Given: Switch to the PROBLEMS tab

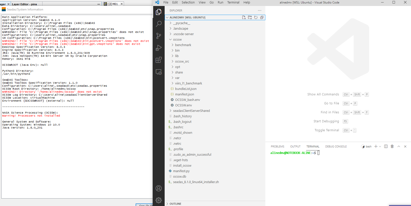Looking at the screenshot, I should pyautogui.click(x=277, y=146).
